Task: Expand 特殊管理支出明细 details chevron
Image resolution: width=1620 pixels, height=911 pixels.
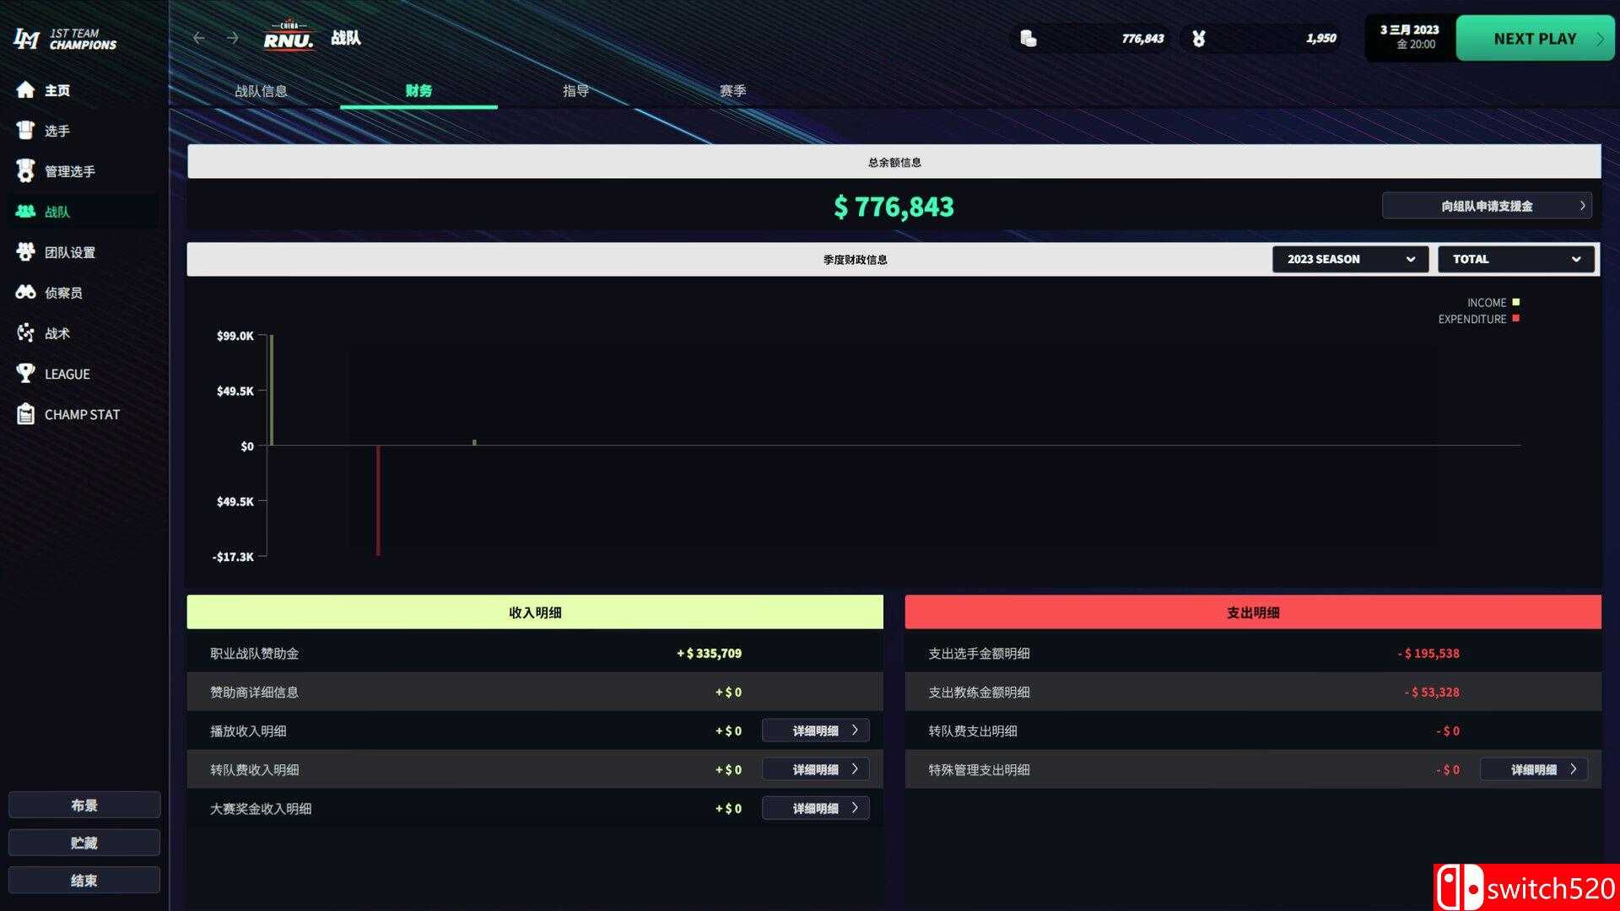Action: pos(1573,769)
